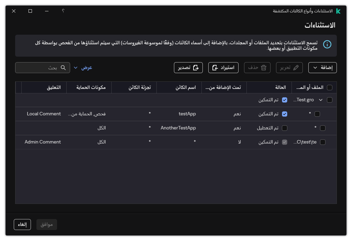The height and width of the screenshot is (241, 352).
Task: Collapse the Test gro group chevron
Action: click(x=320, y=100)
